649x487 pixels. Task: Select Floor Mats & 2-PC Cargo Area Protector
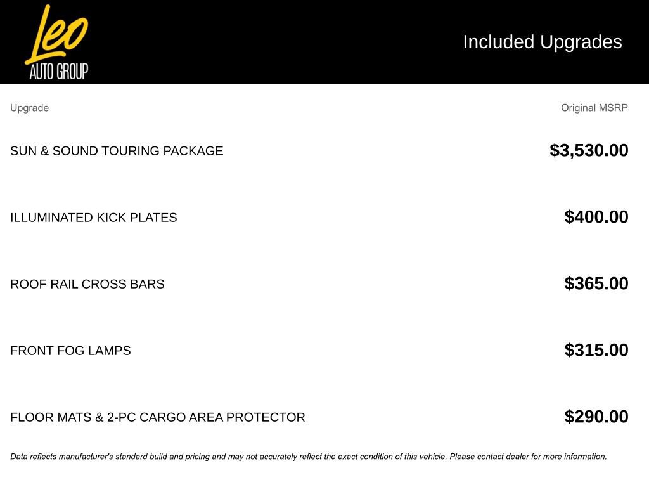[x=158, y=417]
